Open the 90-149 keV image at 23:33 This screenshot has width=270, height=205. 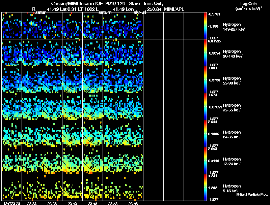point(32,53)
